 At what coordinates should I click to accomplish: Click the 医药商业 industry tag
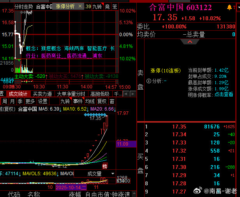click(x=51, y=56)
